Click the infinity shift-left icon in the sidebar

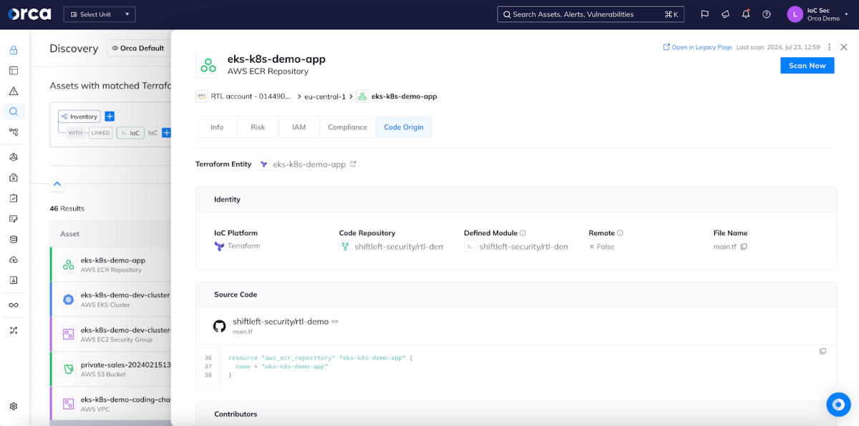click(x=14, y=305)
